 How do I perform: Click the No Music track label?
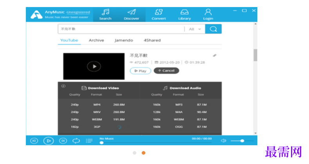click(107, 139)
